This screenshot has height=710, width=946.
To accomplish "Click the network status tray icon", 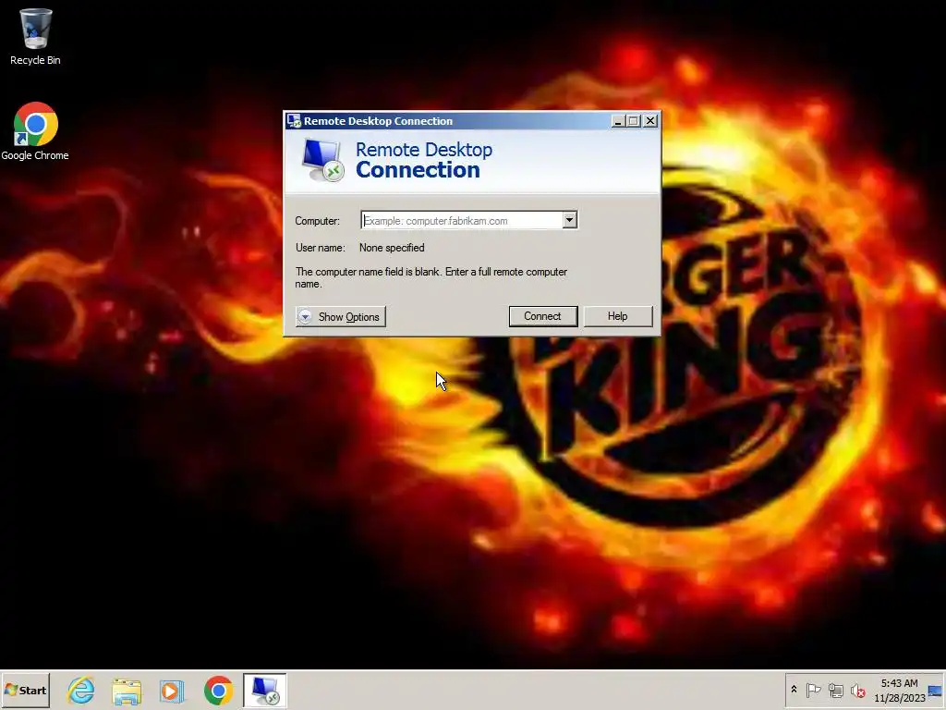I will tap(835, 690).
